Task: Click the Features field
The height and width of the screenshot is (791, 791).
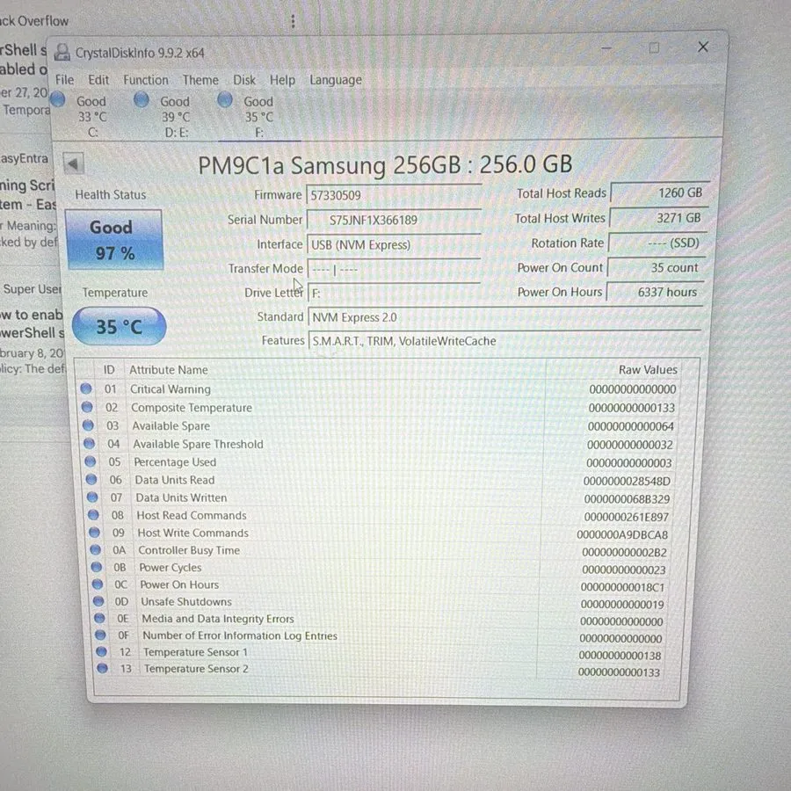Action: click(x=505, y=341)
